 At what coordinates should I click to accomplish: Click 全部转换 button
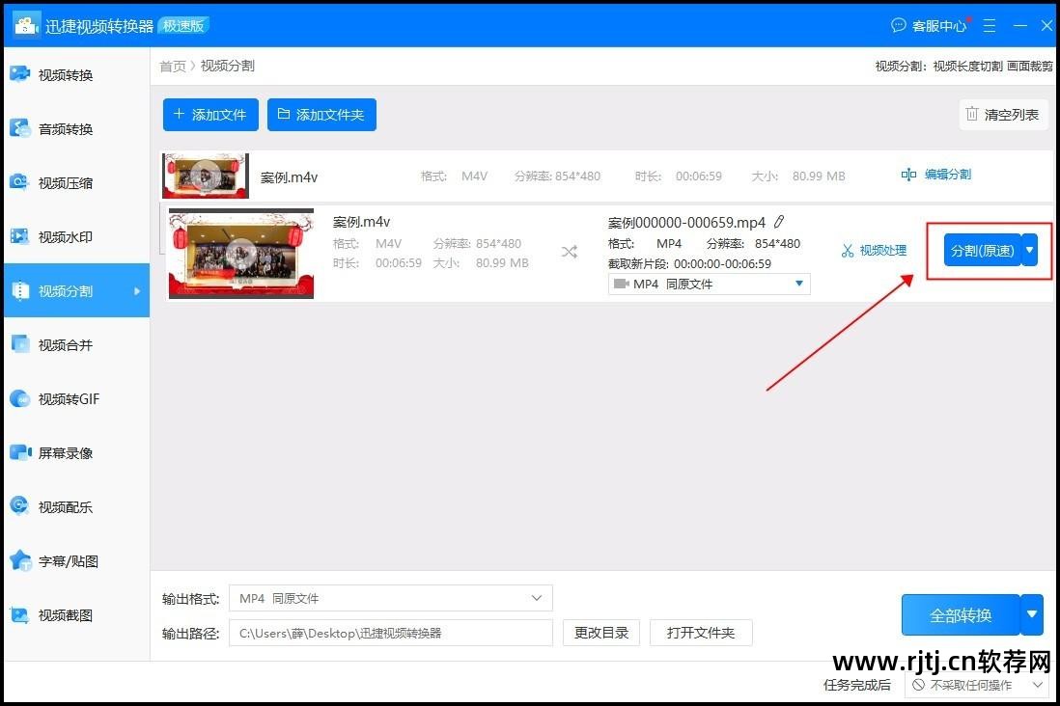960,615
